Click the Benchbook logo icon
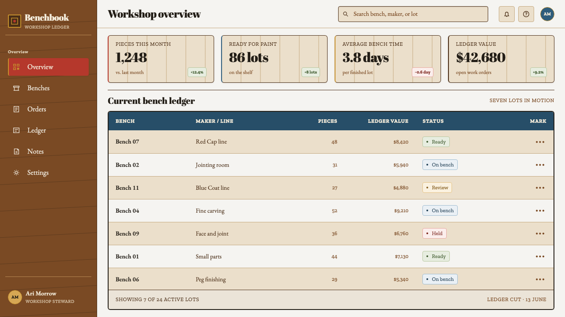Screen dimensions: 565x317 coord(15,21)
